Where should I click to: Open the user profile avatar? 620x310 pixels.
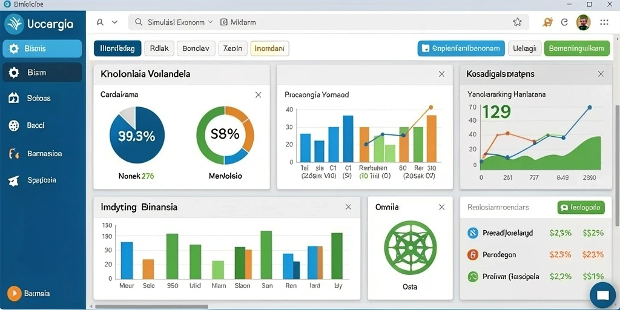[583, 22]
